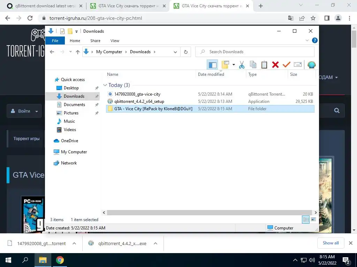357x267 pixels.
Task: Click the Cut scissors icon
Action: pos(242,65)
